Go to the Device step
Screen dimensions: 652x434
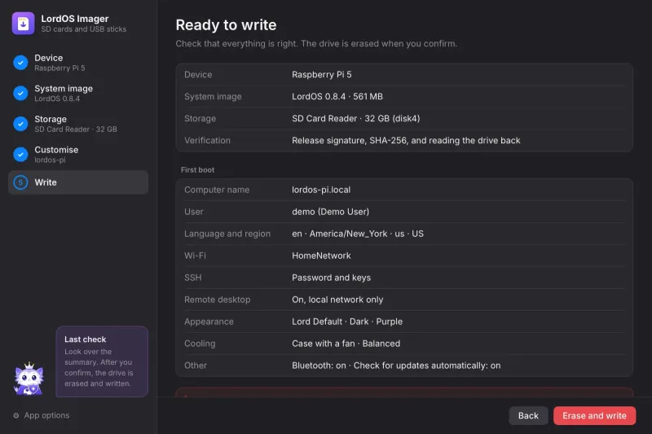(x=78, y=63)
